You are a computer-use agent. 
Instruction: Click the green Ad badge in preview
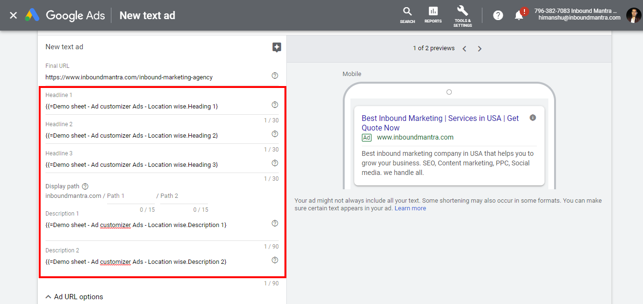367,138
